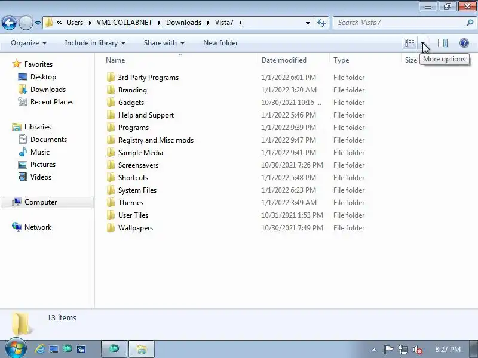Select Registry and Misc mods folder icon

point(111,140)
